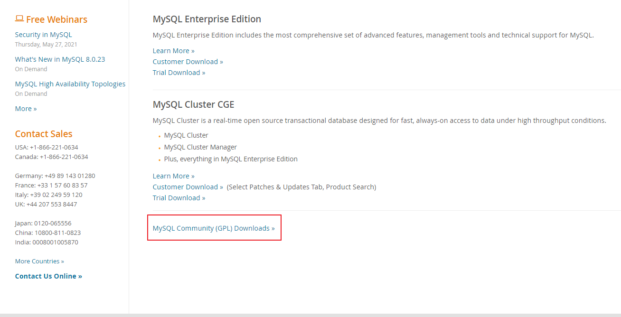Click Contact Us Online
The width and height of the screenshot is (621, 317).
click(x=48, y=276)
